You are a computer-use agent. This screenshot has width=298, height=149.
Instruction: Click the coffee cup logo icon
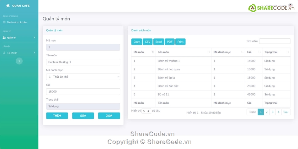[x=8, y=6]
